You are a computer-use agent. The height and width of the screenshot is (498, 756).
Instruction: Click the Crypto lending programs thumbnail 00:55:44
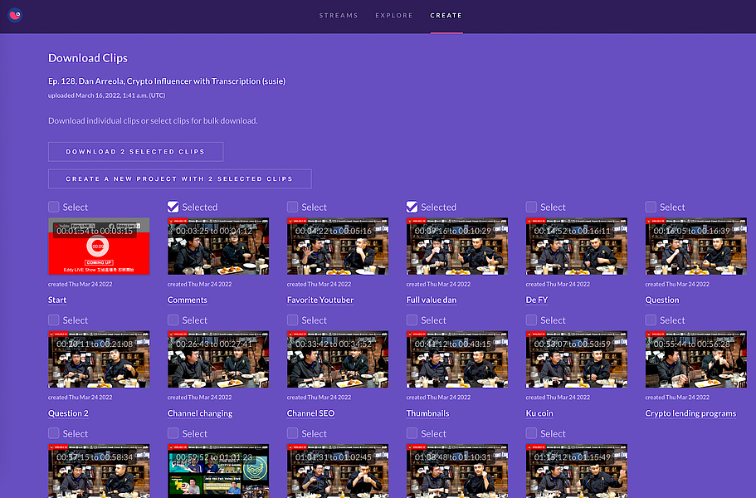(x=695, y=359)
